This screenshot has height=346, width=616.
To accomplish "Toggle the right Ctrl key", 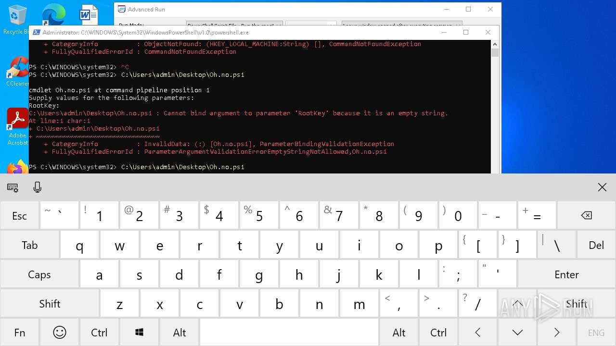I will pyautogui.click(x=438, y=332).
